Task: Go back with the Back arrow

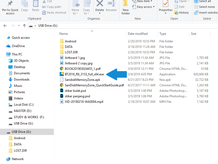Action: pos(5,26)
